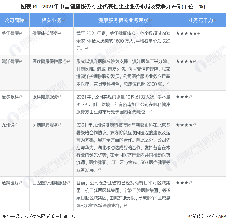Click the text '截至 2021 年底，美年健康体检中心个数超过 600'

click(x=124, y=33)
